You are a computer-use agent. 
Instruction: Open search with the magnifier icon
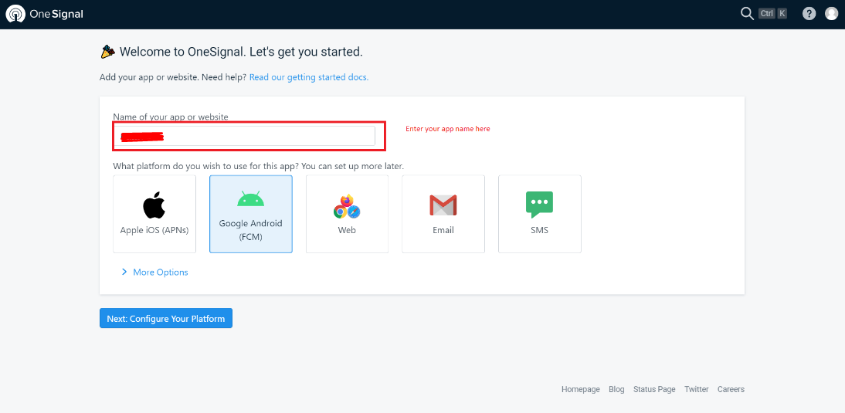tap(747, 13)
